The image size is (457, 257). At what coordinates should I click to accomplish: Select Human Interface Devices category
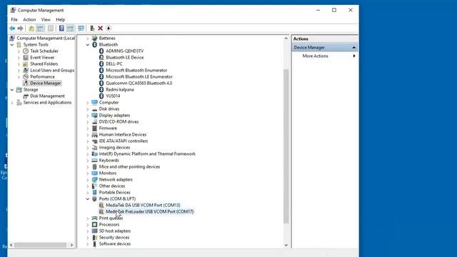(123, 135)
